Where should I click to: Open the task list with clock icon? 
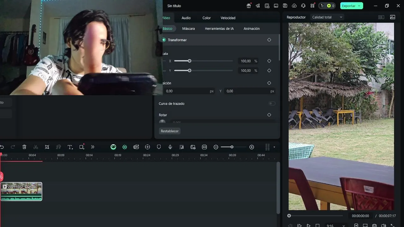pos(267,6)
